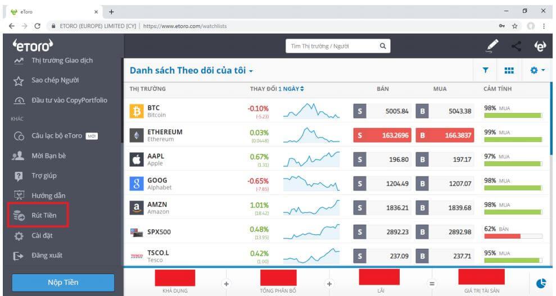This screenshot has width=556, height=296.
Task: Change the 1 NGÀY period sorter
Action: 291,89
